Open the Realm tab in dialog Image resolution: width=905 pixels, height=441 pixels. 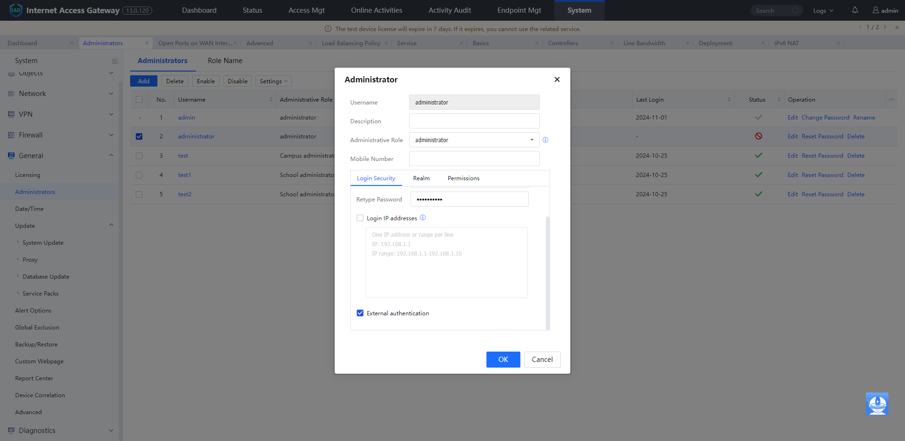[421, 178]
